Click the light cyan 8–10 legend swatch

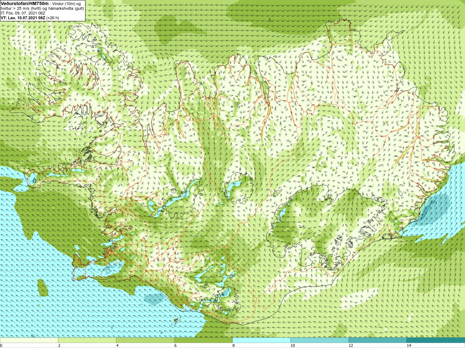point(262,340)
